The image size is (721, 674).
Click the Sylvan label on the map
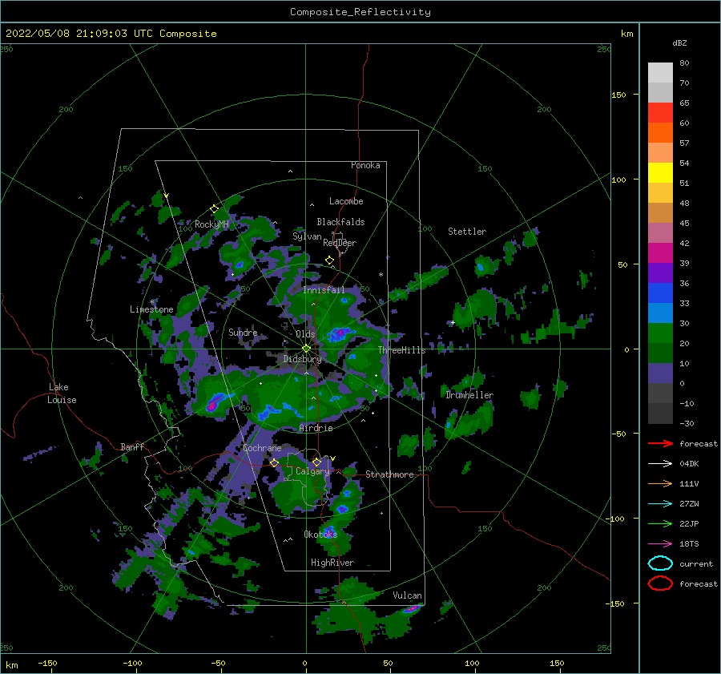307,236
